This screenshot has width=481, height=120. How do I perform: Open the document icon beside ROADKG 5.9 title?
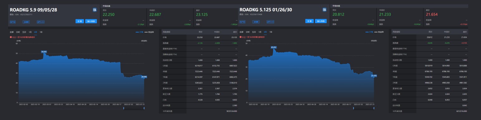(x=95, y=10)
